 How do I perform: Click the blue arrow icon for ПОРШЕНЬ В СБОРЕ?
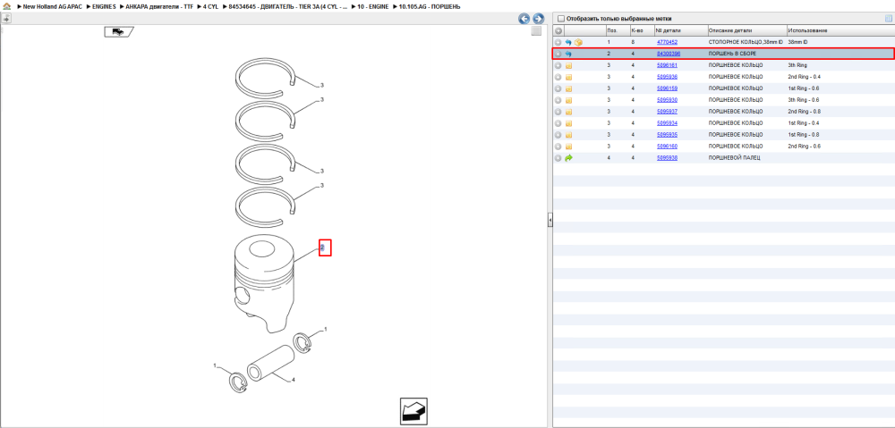point(568,54)
